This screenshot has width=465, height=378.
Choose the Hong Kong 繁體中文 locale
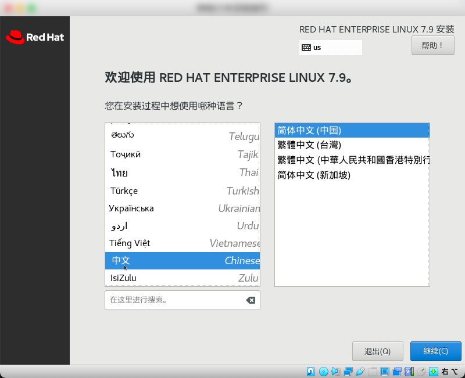[352, 160]
